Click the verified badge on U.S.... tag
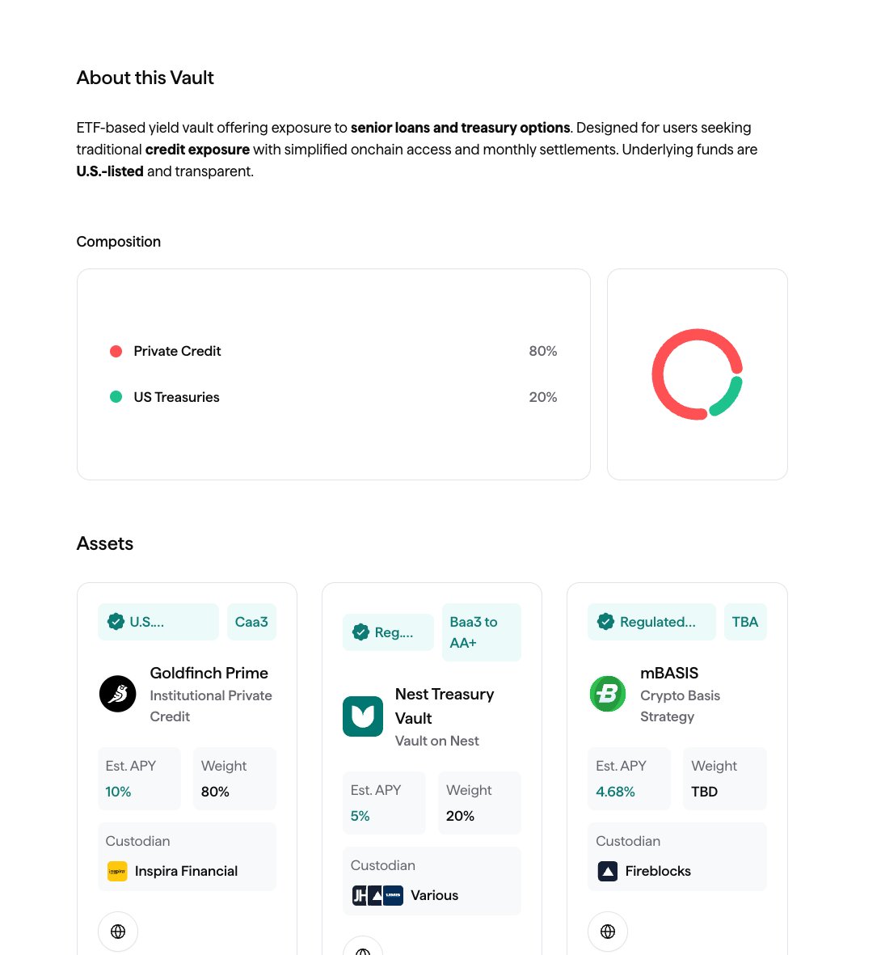This screenshot has width=881, height=955. (x=116, y=621)
